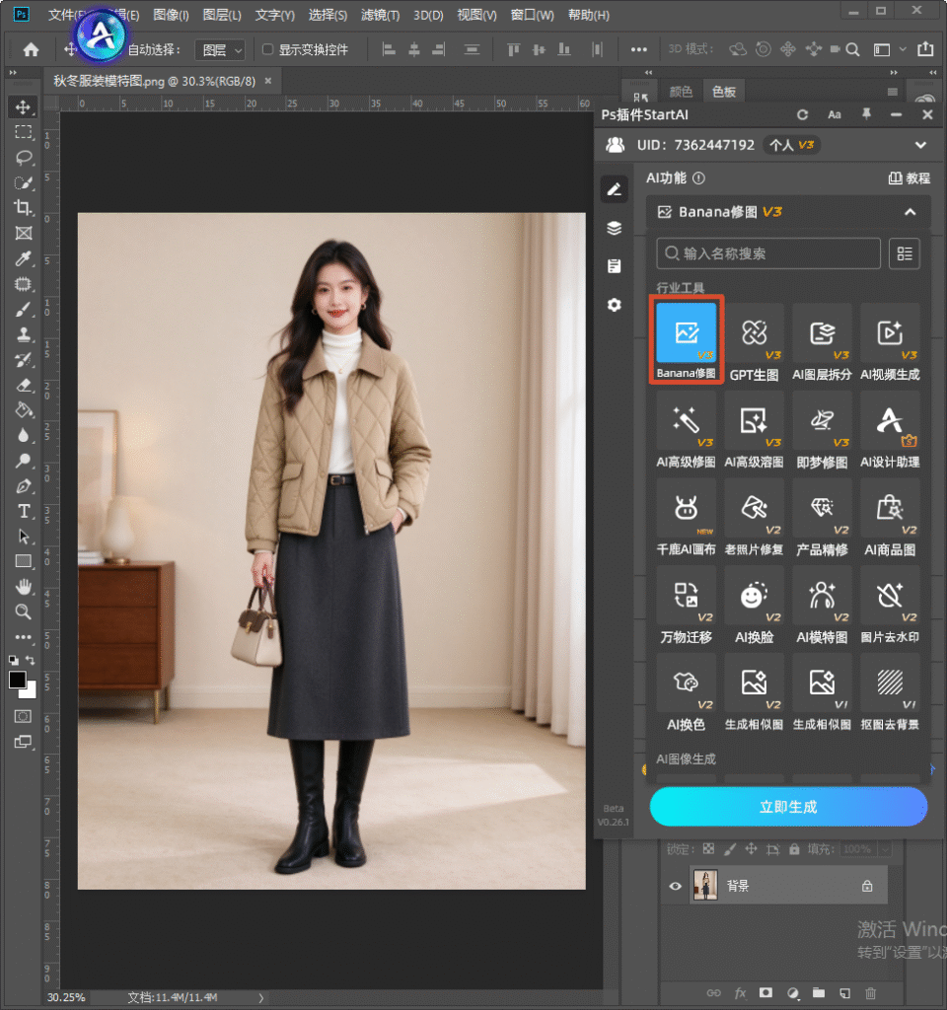Image resolution: width=947 pixels, height=1010 pixels.
Task: Toggle the tool list view layout
Action: point(905,253)
